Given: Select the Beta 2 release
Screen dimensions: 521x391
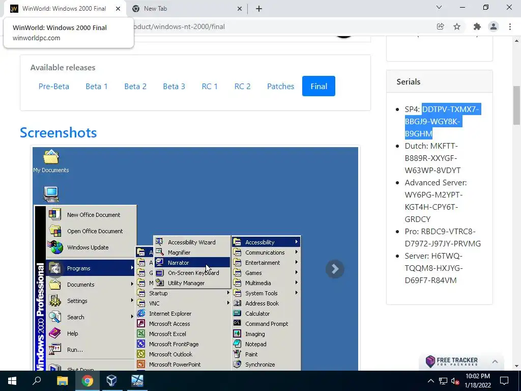Looking at the screenshot, I should tap(135, 87).
